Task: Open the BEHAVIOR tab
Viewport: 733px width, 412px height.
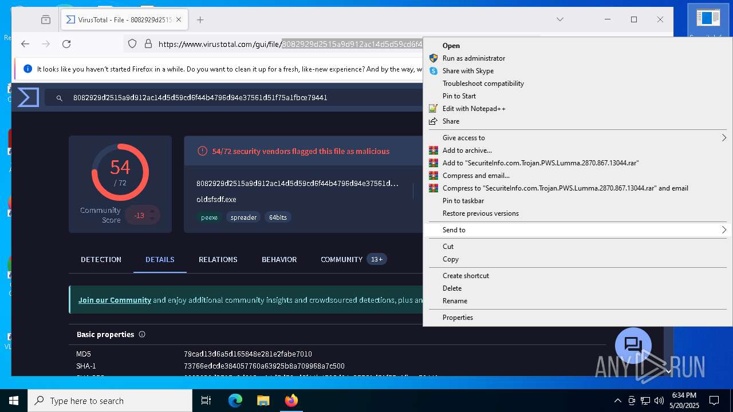Action: point(279,259)
